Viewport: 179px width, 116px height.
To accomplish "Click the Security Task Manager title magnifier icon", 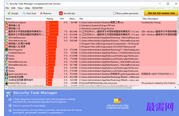I will (7, 4).
